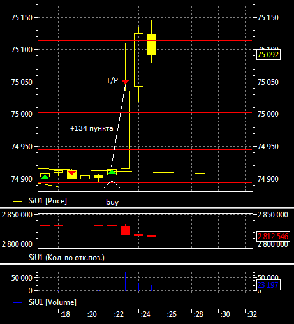
Task: Click the blue line swatch beside SiU1 [Volume]
Action: (17, 302)
